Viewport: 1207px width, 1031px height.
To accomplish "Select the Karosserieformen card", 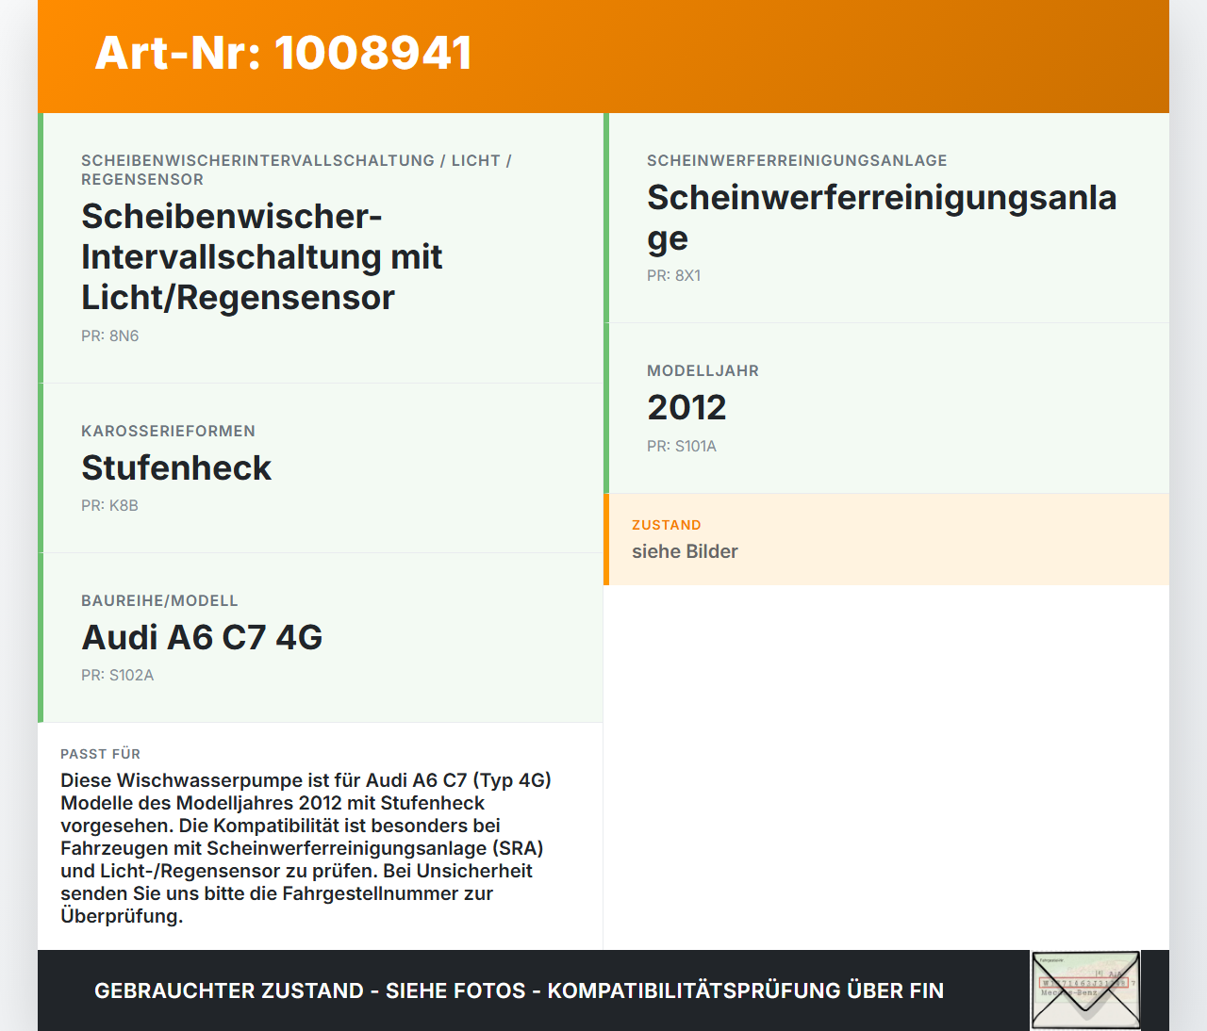I will click(x=321, y=468).
